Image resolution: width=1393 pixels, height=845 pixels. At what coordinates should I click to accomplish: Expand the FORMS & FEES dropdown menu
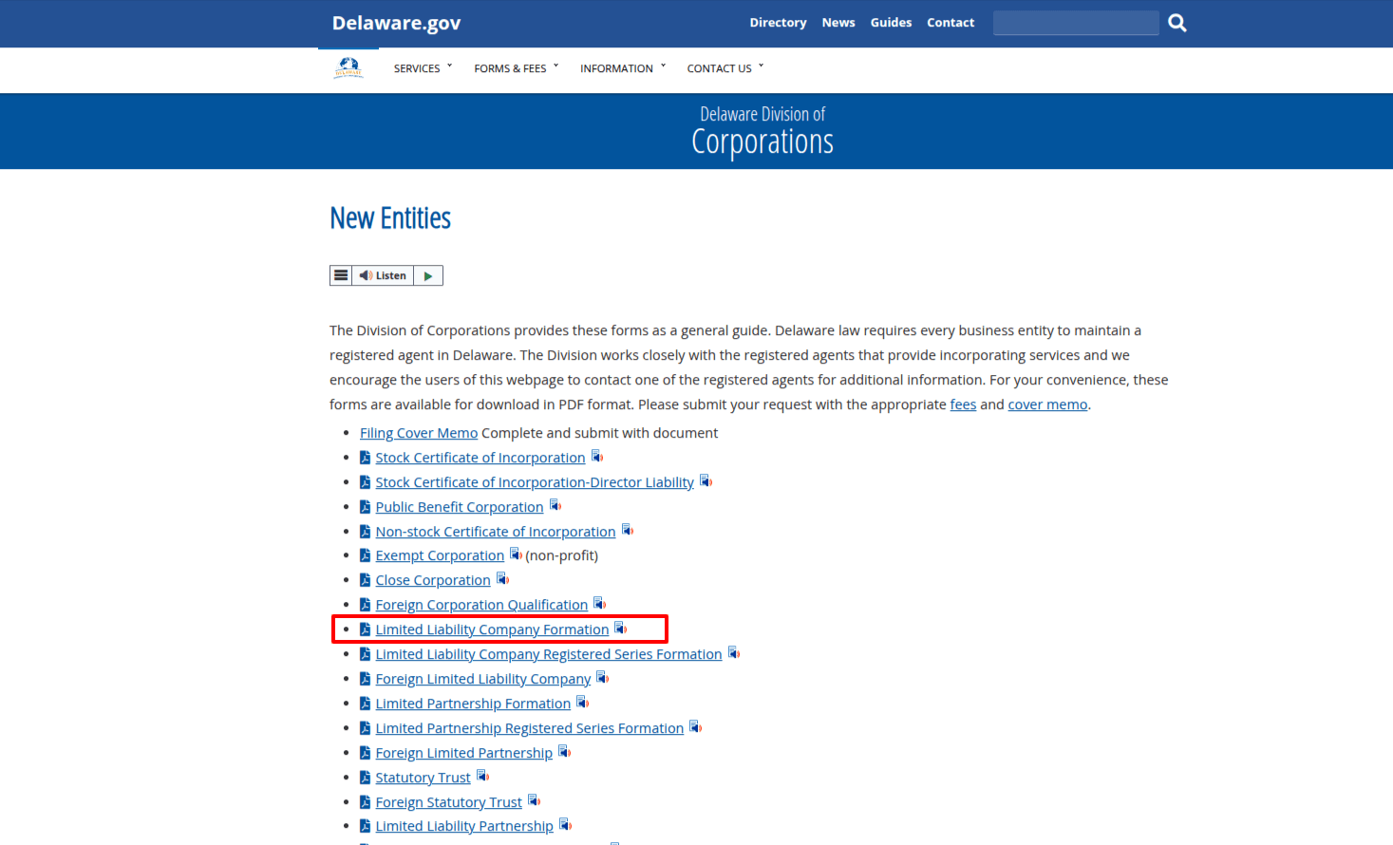pyautogui.click(x=517, y=68)
